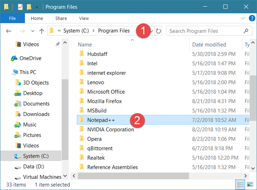Switch to Details view in status bar
Viewport: 257px width, 190px height.
[240, 184]
